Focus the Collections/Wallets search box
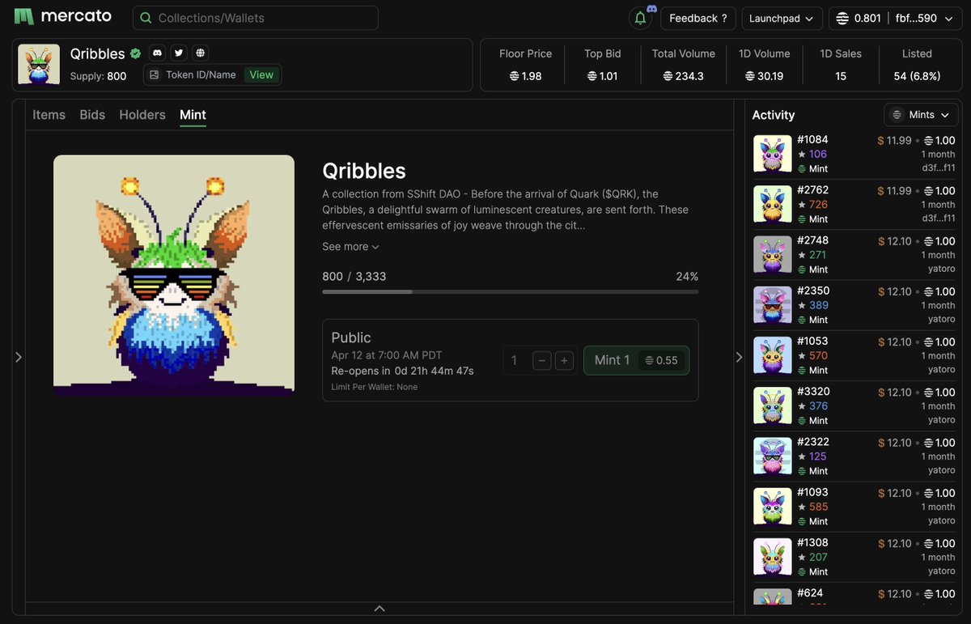The height and width of the screenshot is (624, 971). point(255,18)
